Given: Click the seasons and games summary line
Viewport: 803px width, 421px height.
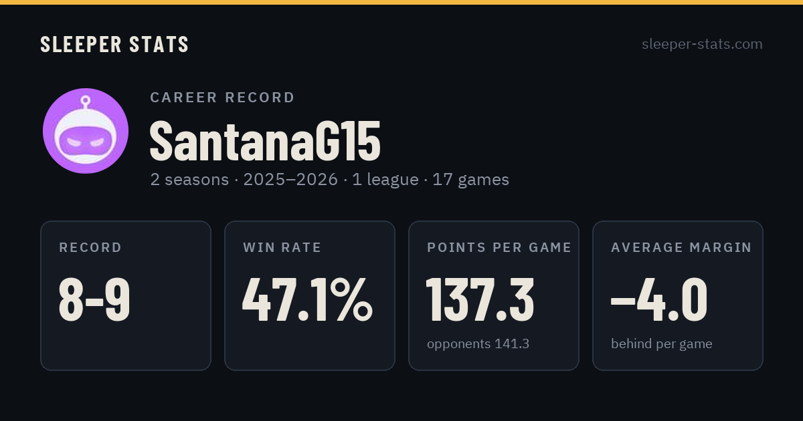Looking at the screenshot, I should pos(329,180).
